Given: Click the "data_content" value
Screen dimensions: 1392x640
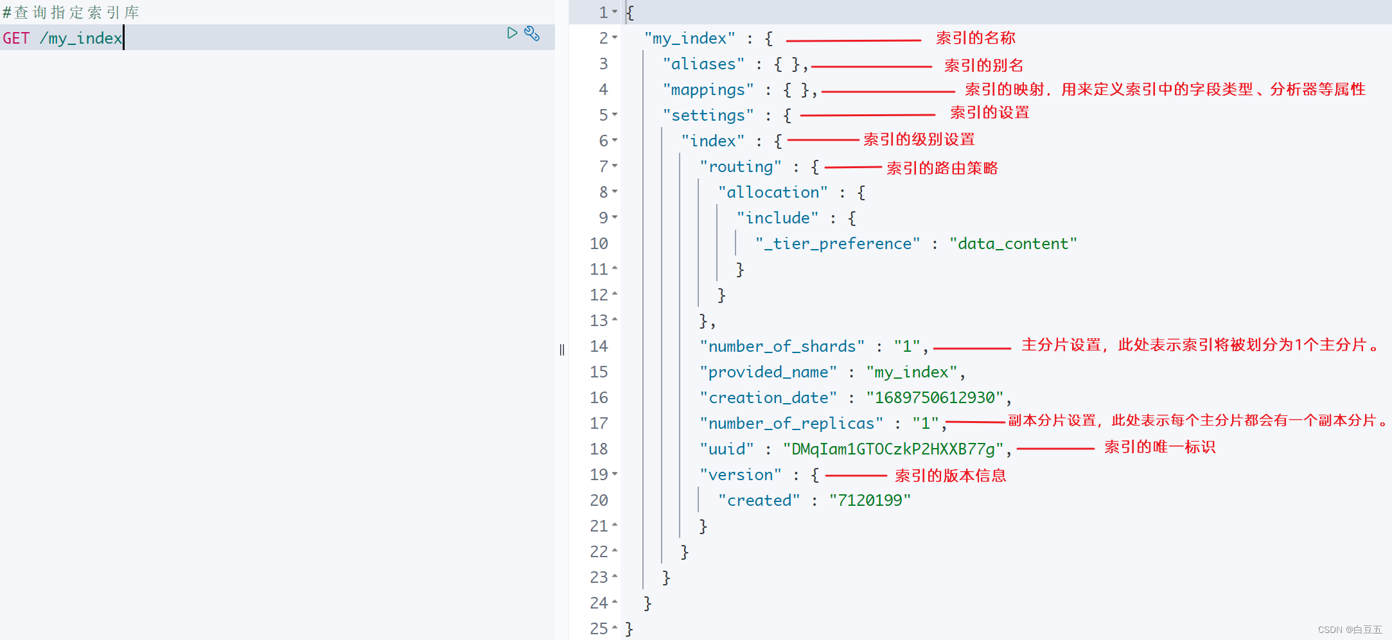Looking at the screenshot, I should (1013, 243).
